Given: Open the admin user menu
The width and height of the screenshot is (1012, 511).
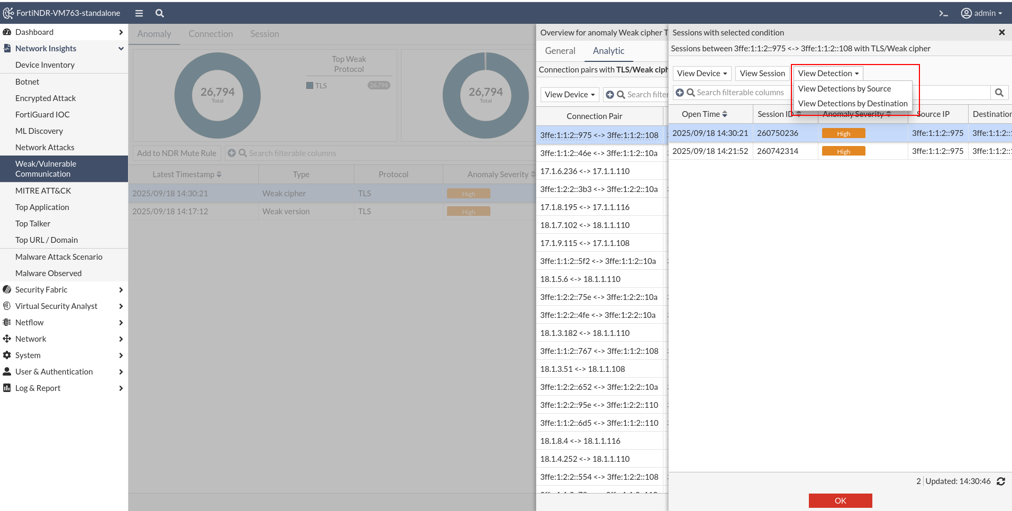Looking at the screenshot, I should [x=982, y=13].
